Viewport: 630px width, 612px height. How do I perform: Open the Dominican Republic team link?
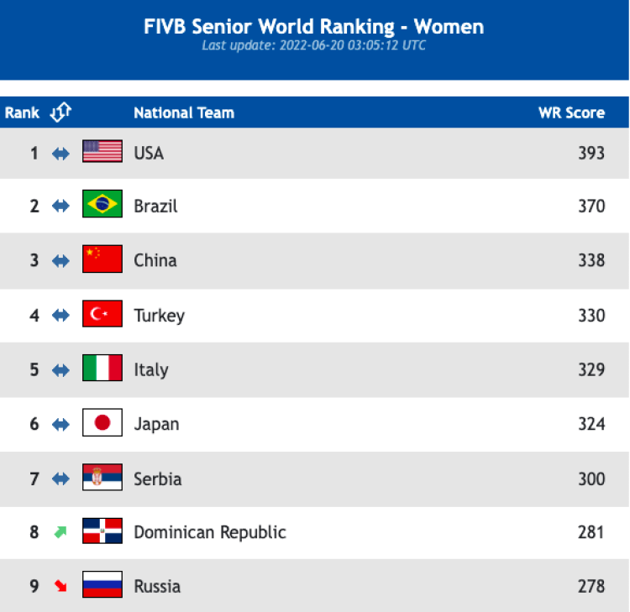click(210, 532)
